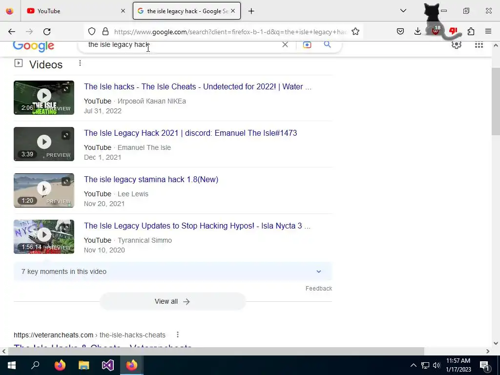This screenshot has width=500, height=375.
Task: Click the horizontal page scrollbar thumb
Action: 216,351
